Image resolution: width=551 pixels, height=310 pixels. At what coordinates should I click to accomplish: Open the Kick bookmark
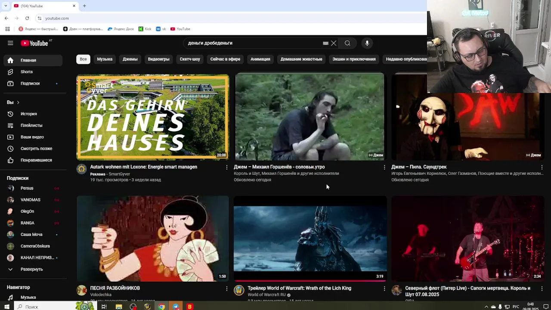tap(145, 29)
